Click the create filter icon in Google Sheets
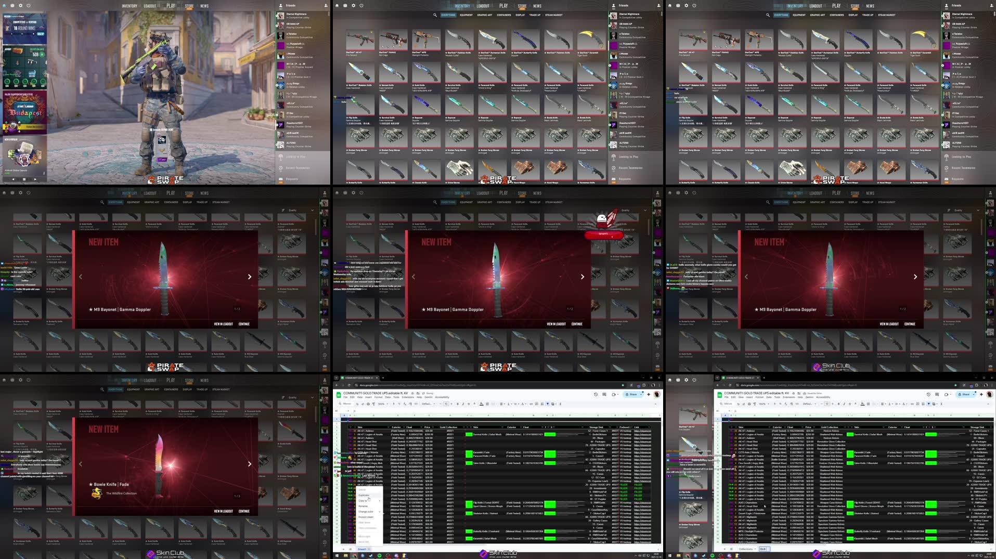The image size is (996, 559). (548, 404)
